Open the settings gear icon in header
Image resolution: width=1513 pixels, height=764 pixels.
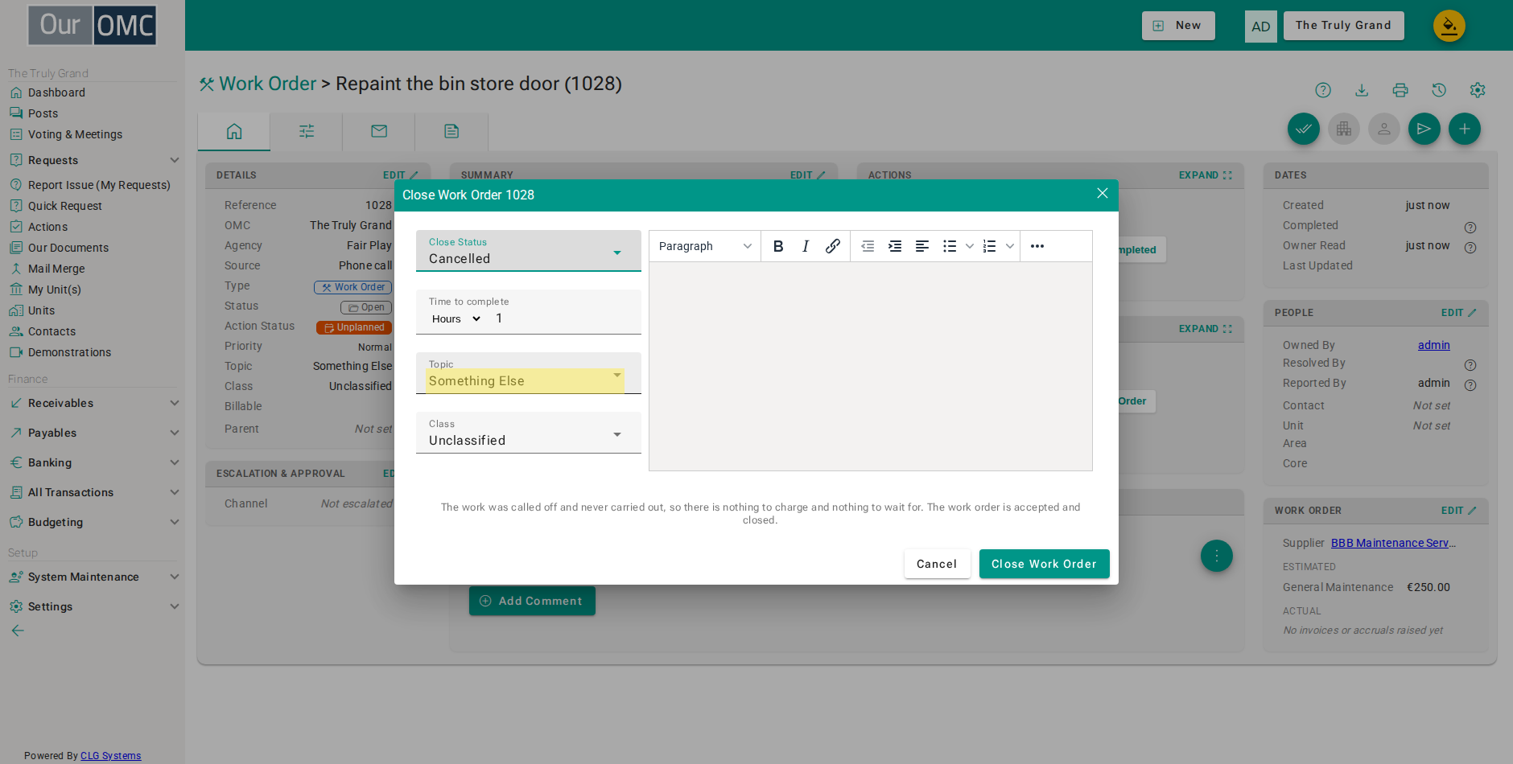coord(1478,90)
